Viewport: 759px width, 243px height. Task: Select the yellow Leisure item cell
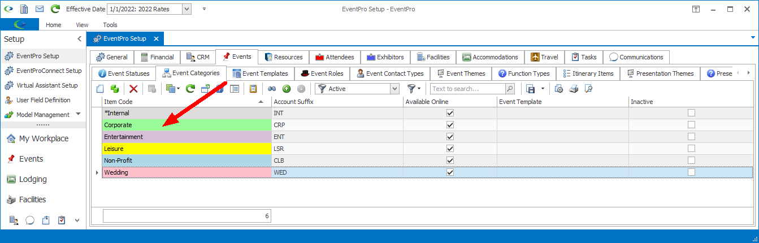[x=187, y=149]
